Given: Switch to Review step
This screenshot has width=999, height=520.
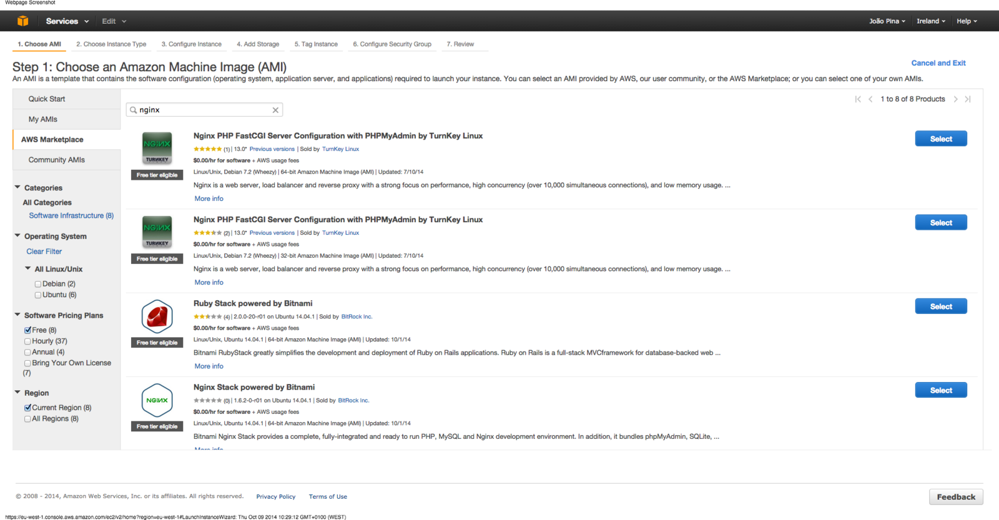Looking at the screenshot, I should click(x=460, y=44).
